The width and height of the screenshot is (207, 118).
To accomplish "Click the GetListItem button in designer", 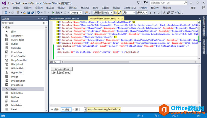I will (62, 69).
